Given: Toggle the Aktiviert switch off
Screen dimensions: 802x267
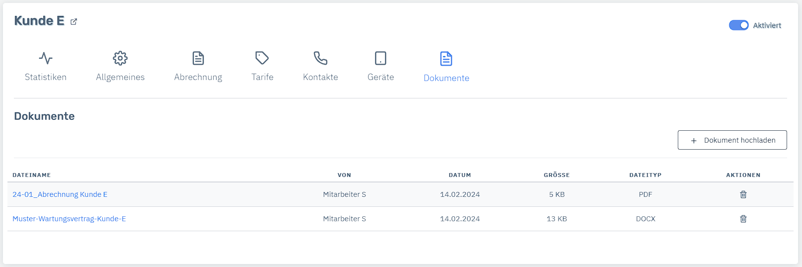Looking at the screenshot, I should coord(739,25).
